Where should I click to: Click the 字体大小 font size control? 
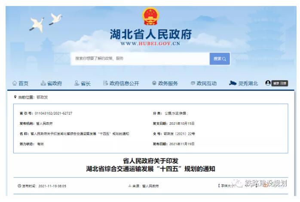coord(227,186)
